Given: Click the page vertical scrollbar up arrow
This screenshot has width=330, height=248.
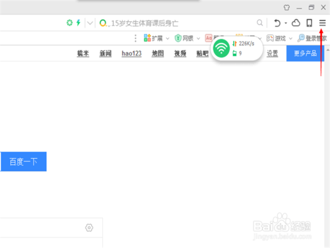Looking at the screenshot, I should [328, 50].
